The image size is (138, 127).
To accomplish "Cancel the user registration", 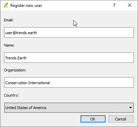I will (121, 119).
